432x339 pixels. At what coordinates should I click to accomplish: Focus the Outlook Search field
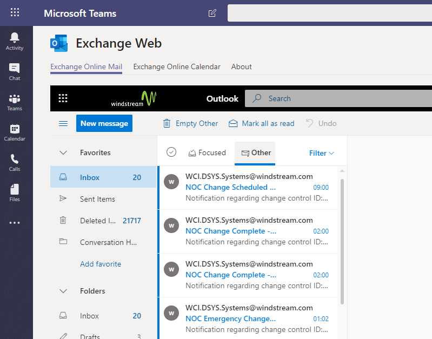338,98
